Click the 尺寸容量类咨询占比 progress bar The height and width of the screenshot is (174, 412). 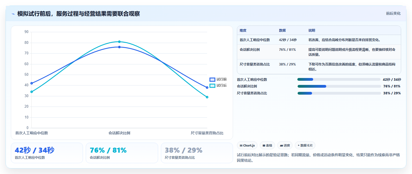pos(339,93)
